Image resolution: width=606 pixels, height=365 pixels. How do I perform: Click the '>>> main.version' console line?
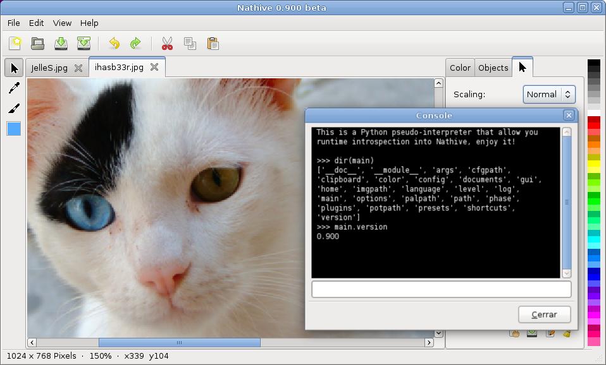pos(352,227)
